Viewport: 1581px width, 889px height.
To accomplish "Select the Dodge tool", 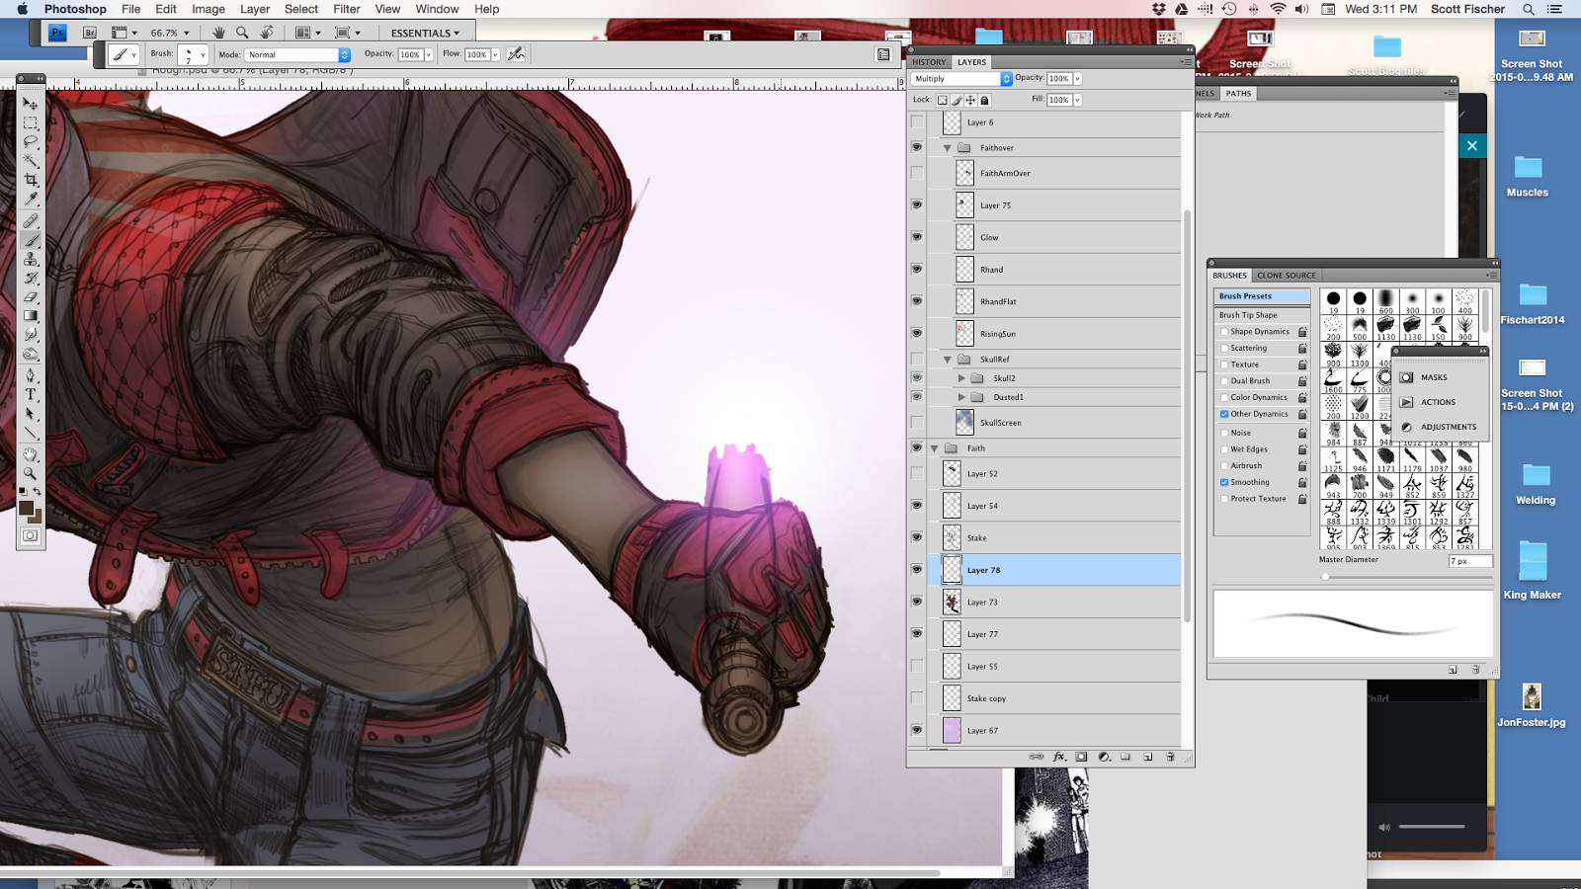I will 31,354.
